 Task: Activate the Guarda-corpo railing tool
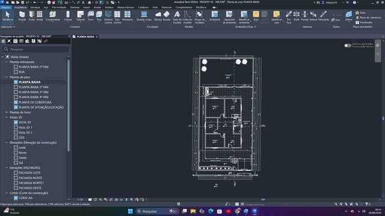144,16
